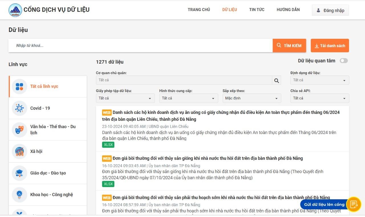Expand the Chia sẻ API dropdown
Image resolution: width=365 pixels, height=217 pixels.
[x=320, y=98]
